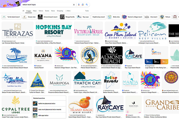The height and width of the screenshot is (119, 179).
Task: Open Grand Caribe Belize logo image
Action: [x=161, y=104]
